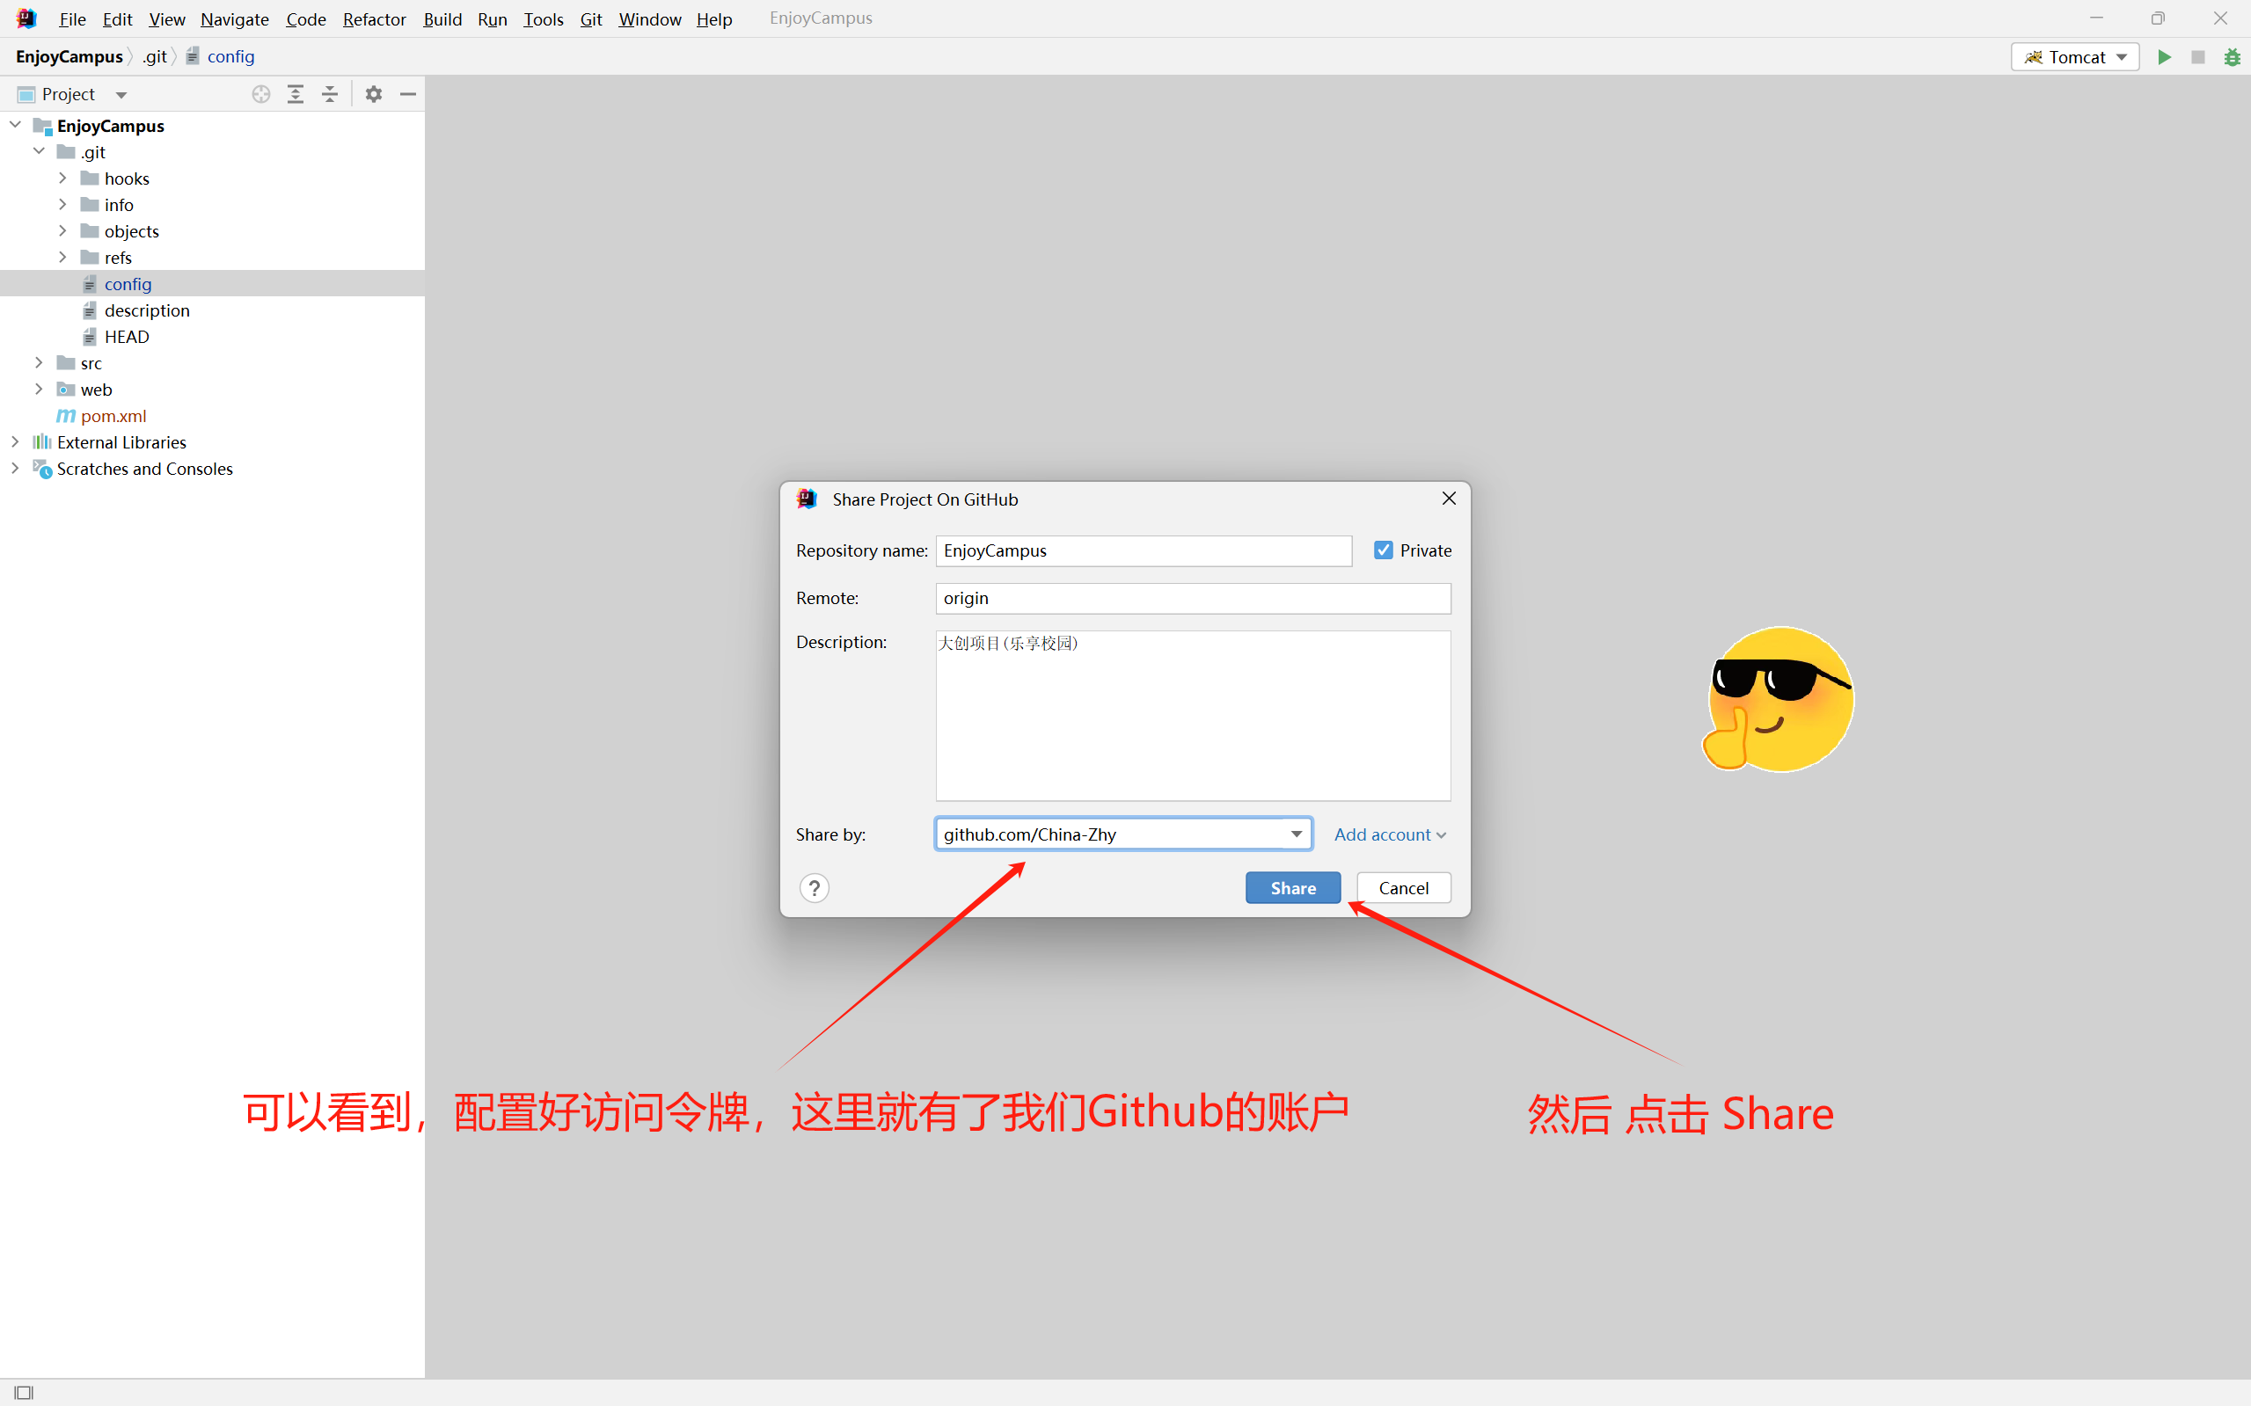Hide the Project panel with minus icon
The height and width of the screenshot is (1406, 2251).
pos(407,94)
